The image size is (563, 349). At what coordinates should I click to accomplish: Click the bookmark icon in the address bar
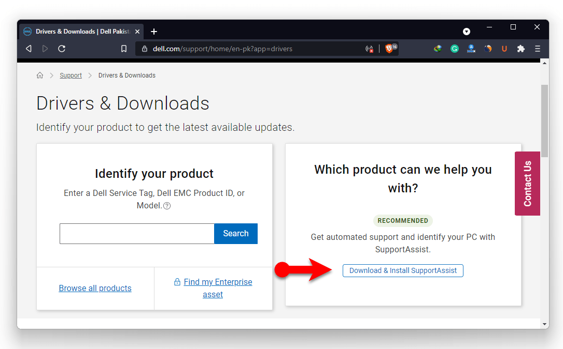click(x=123, y=49)
